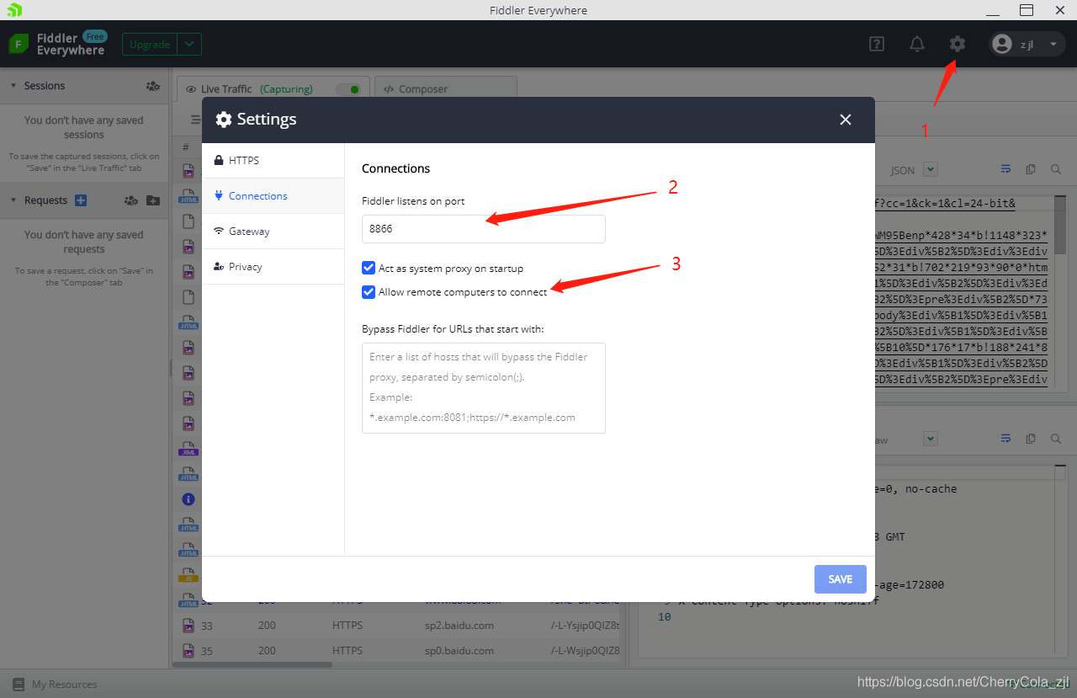Viewport: 1077px width, 698px height.
Task: Click the lower pane copy icon
Action: pos(1031,439)
